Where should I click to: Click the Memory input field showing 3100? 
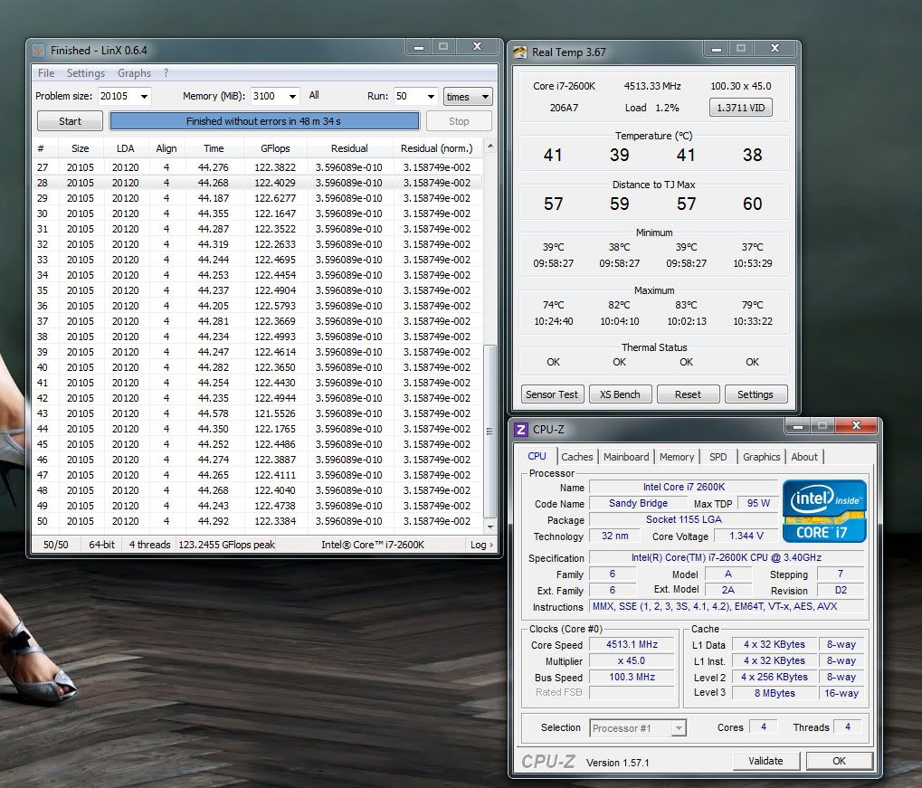pos(268,97)
